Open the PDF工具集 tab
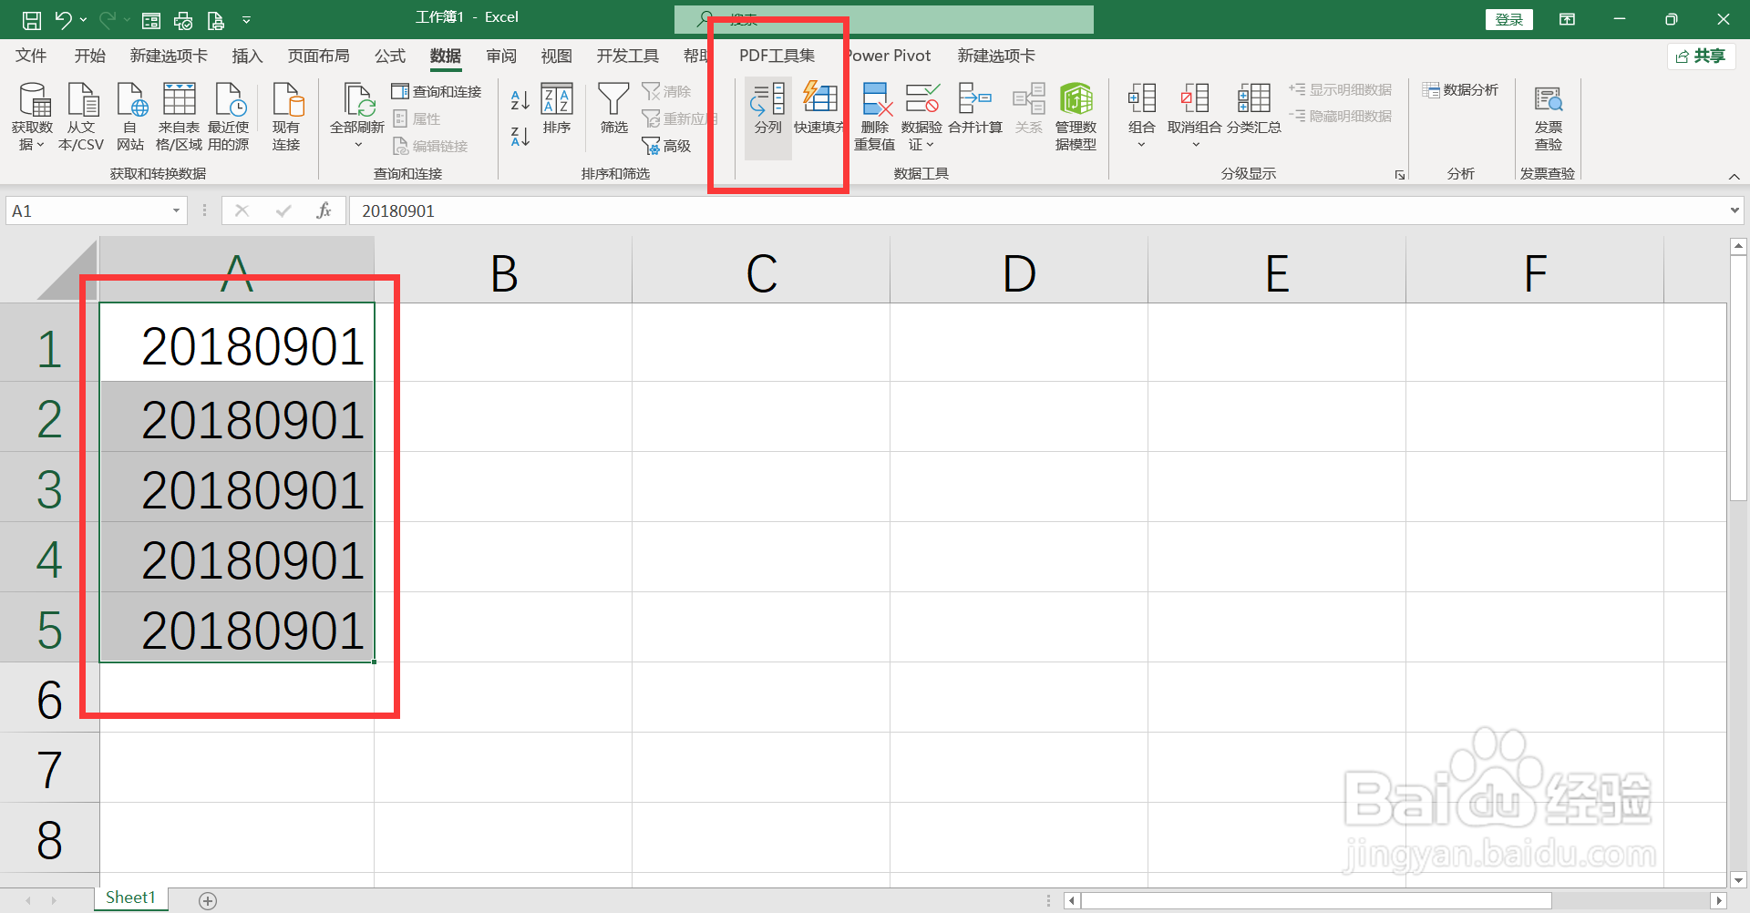The image size is (1750, 913). click(777, 56)
